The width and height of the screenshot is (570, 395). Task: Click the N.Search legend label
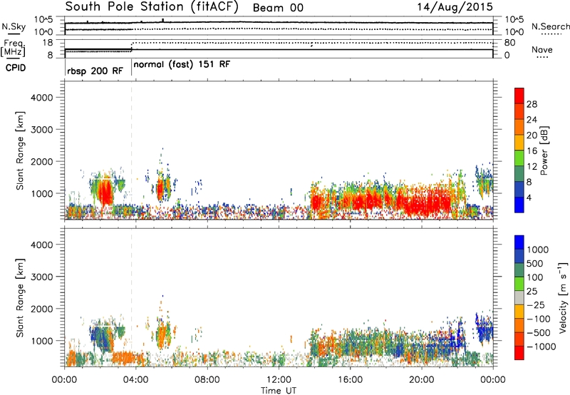551,26
